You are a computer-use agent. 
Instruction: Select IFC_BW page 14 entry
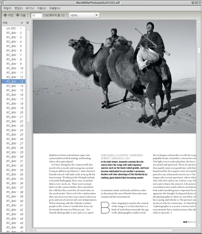click(x=14, y=86)
